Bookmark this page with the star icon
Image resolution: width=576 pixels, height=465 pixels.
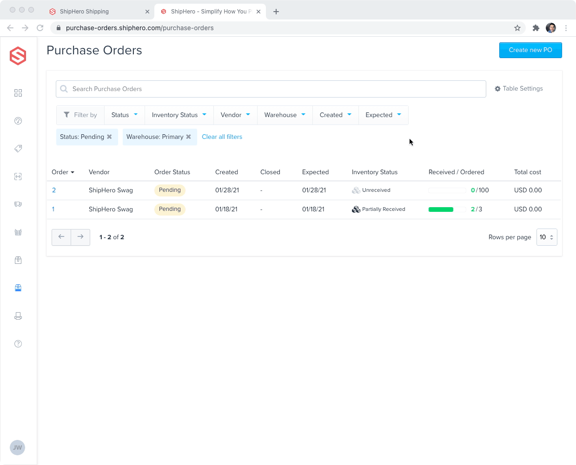click(517, 28)
